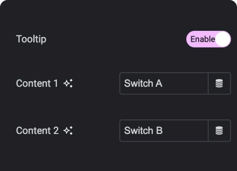Click the word Switch in Content 2 field
This screenshot has height=171, width=237.
[x=139, y=131]
